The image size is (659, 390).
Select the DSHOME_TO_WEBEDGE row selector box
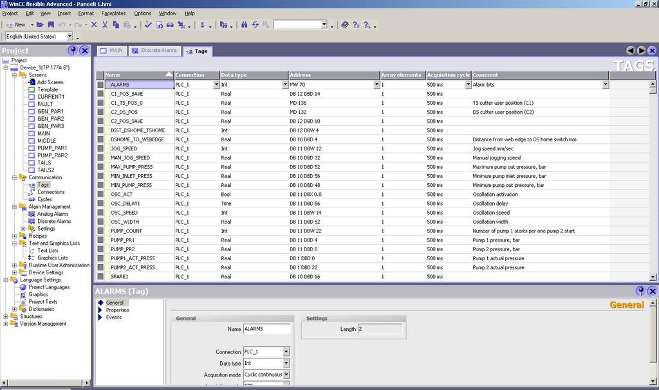100,139
